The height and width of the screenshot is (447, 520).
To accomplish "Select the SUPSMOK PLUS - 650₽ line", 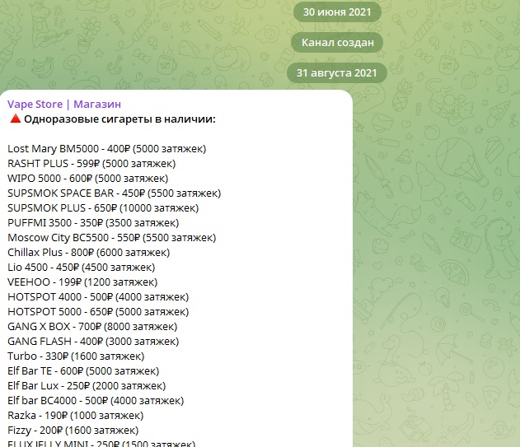I will tap(103, 208).
